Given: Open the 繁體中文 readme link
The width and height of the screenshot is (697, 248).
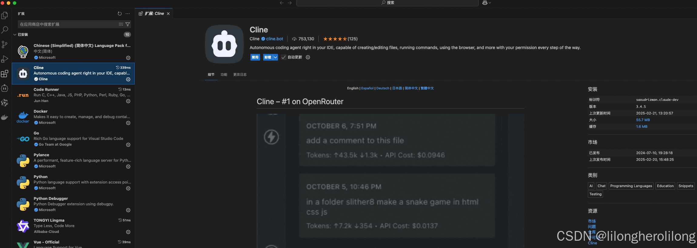Looking at the screenshot, I should [427, 88].
